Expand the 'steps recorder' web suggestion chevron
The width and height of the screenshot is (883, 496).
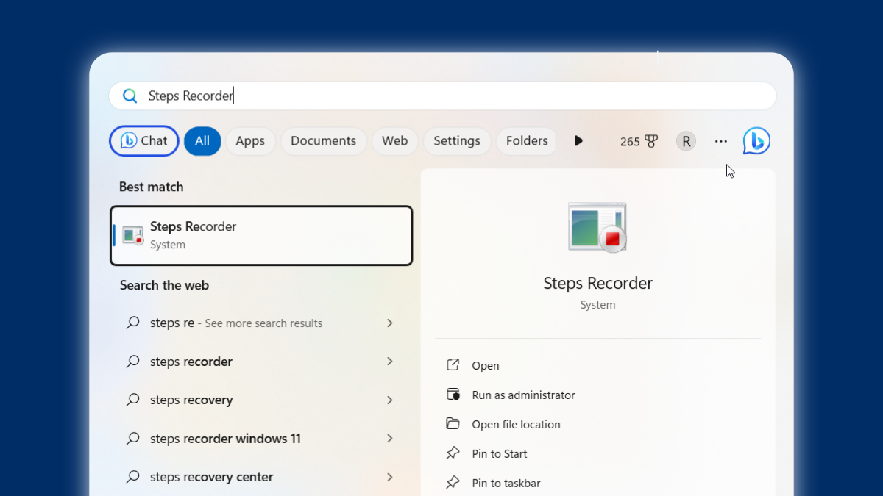(390, 362)
